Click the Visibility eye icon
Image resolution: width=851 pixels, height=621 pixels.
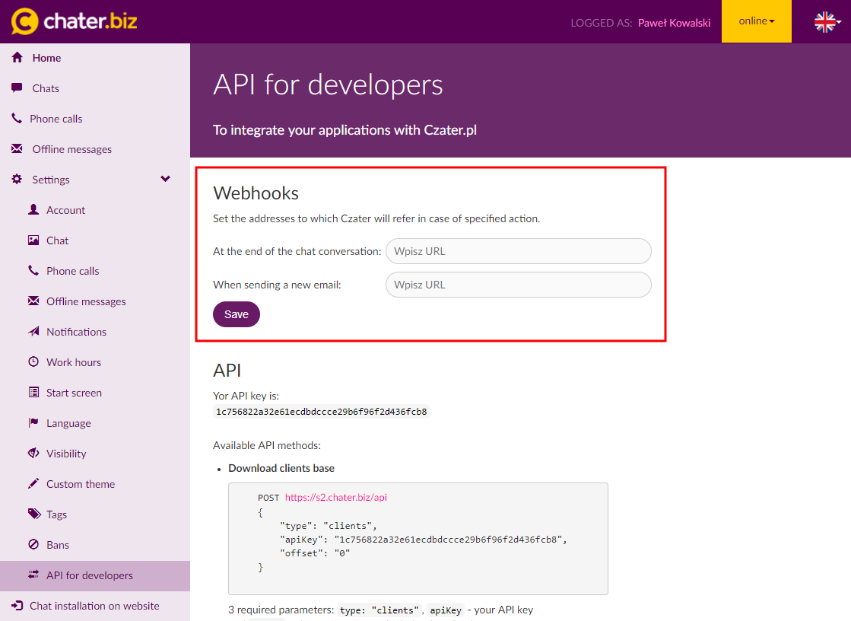pos(33,453)
